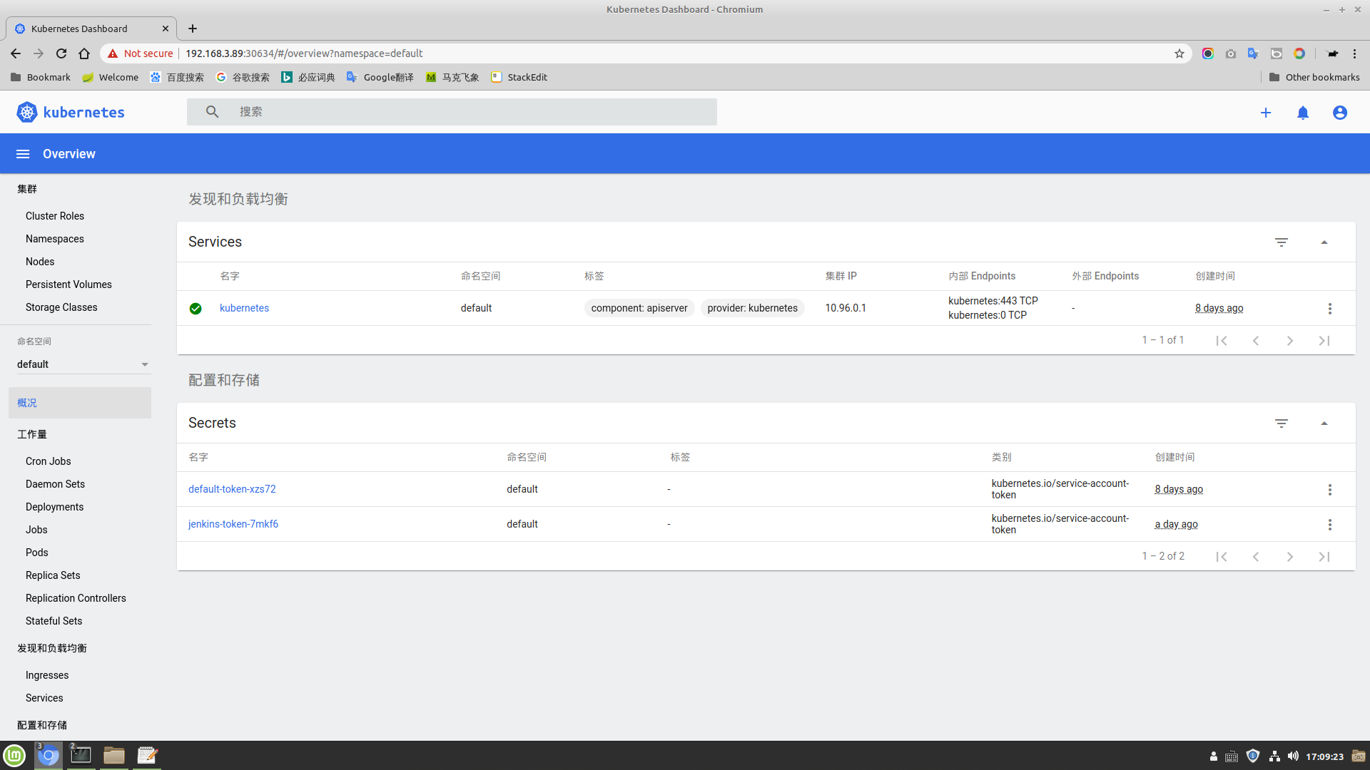
Task: Go to last page of Services
Action: 1324,341
